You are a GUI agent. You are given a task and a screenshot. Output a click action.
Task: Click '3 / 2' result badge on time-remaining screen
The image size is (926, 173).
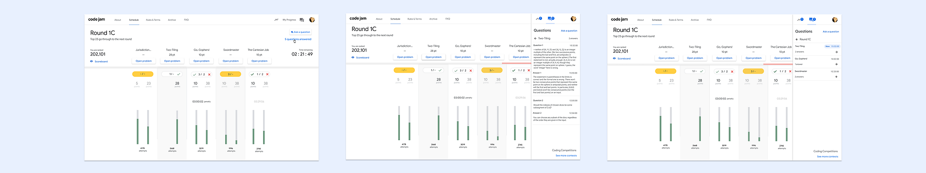(x=202, y=74)
